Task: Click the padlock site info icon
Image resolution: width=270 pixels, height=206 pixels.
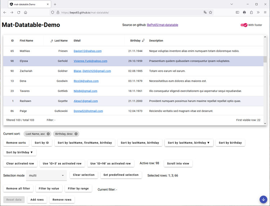Action: [x=58, y=12]
